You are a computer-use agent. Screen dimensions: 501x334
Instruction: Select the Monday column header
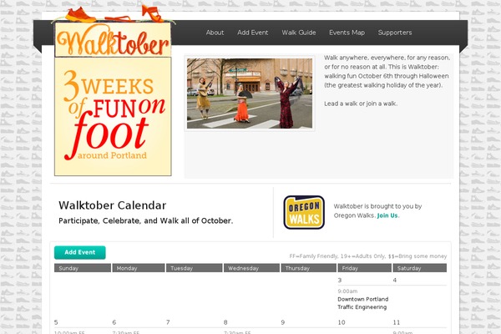pos(139,268)
